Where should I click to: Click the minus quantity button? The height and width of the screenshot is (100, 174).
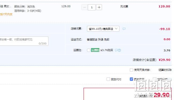84,7
